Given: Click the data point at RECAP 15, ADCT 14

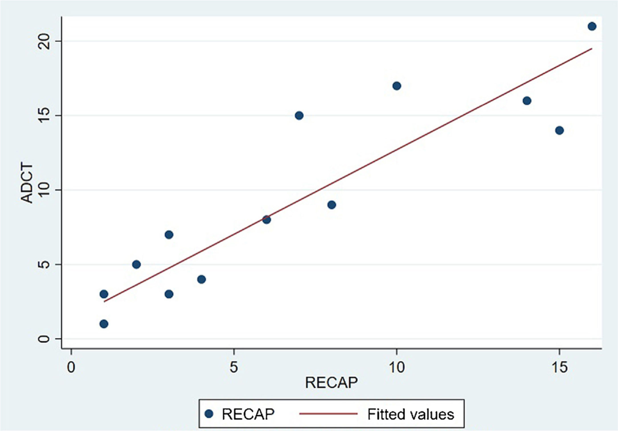Looking at the screenshot, I should pyautogui.click(x=559, y=130).
